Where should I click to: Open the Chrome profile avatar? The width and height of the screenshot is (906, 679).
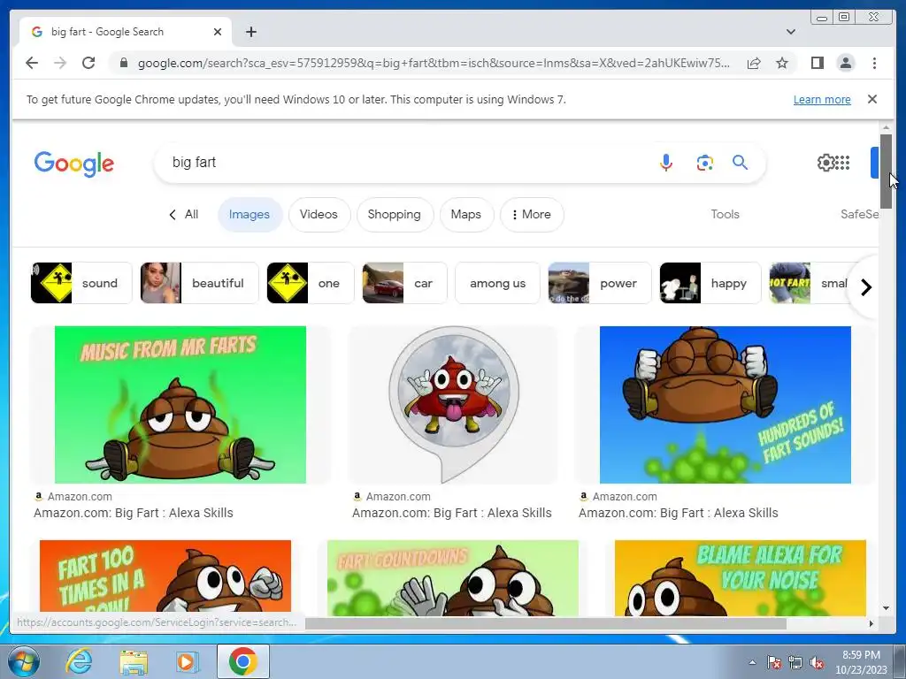point(845,63)
